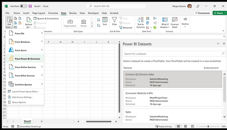227x130 pixels.
Task: Click the Save icon in title bar
Action: click(x=30, y=6)
